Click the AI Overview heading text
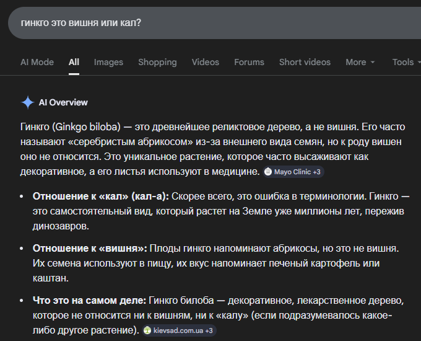Screen dimensions: 421x341 pyautogui.click(x=63, y=102)
